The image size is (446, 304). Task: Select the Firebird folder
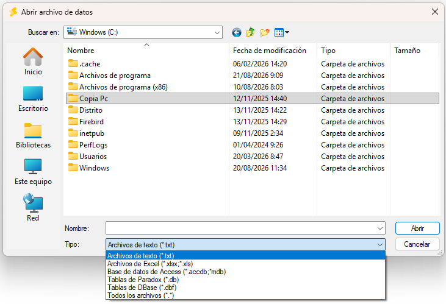(92, 122)
